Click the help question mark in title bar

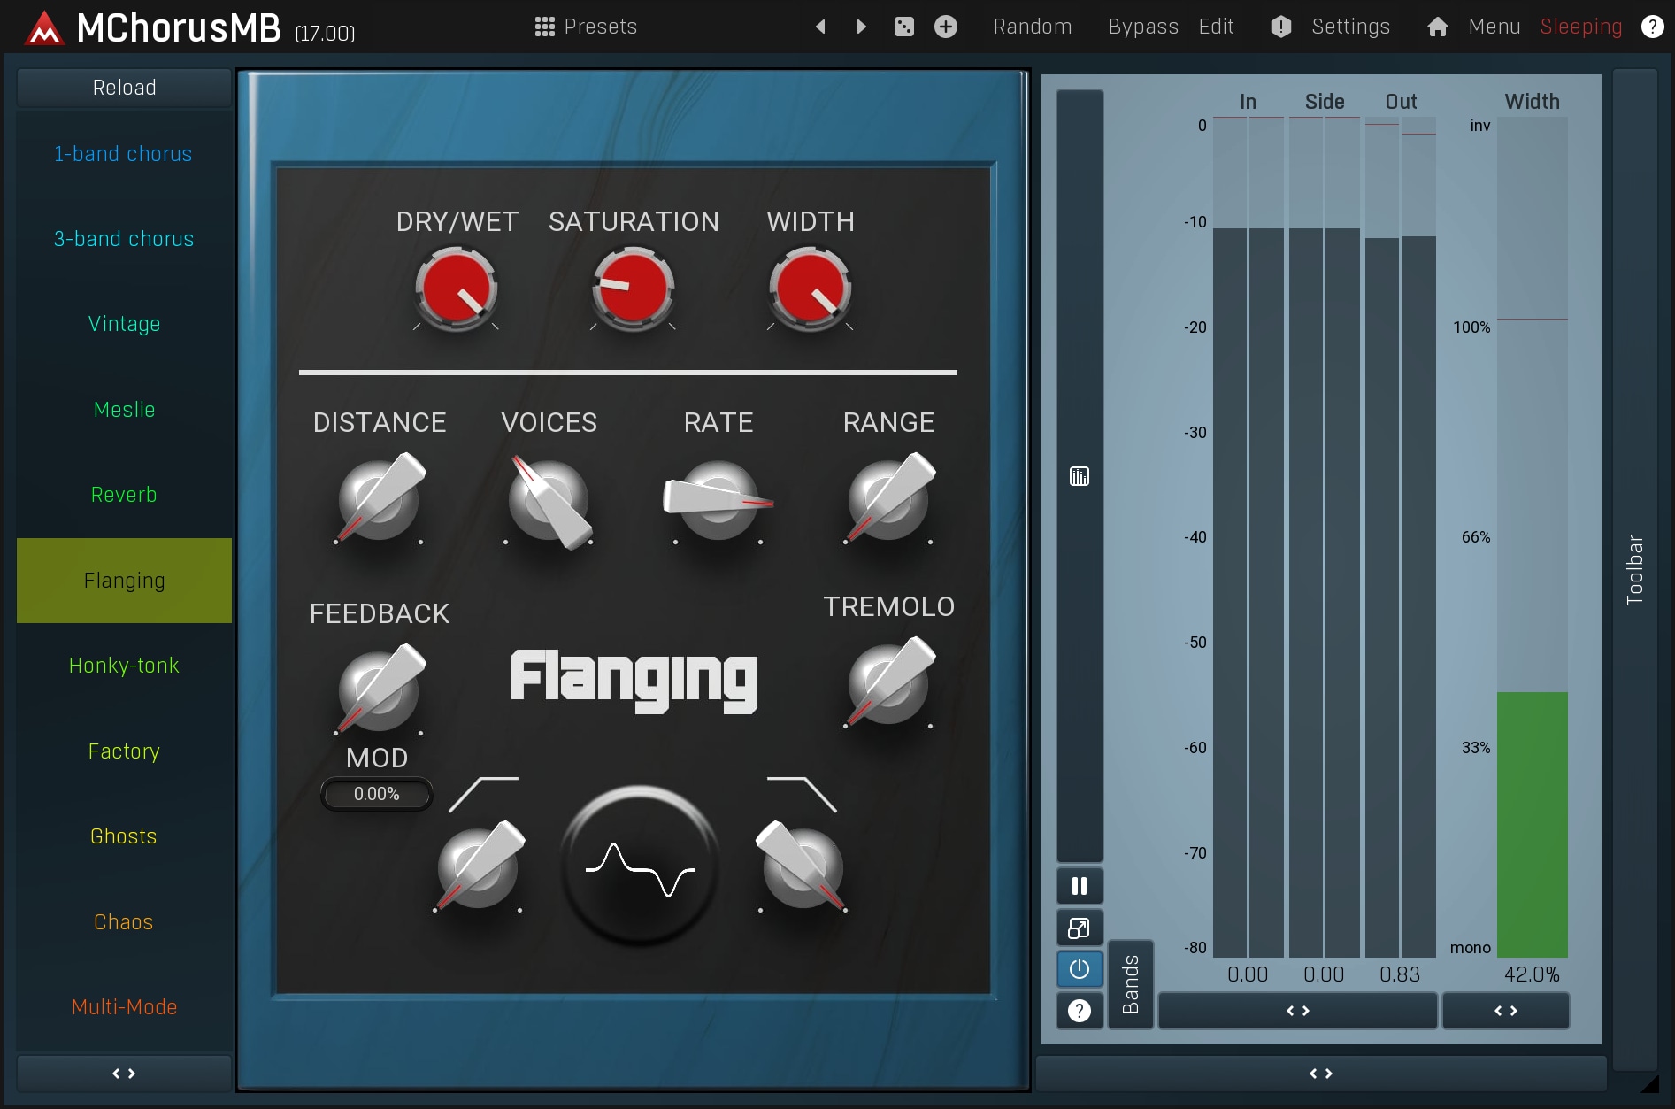[x=1651, y=27]
